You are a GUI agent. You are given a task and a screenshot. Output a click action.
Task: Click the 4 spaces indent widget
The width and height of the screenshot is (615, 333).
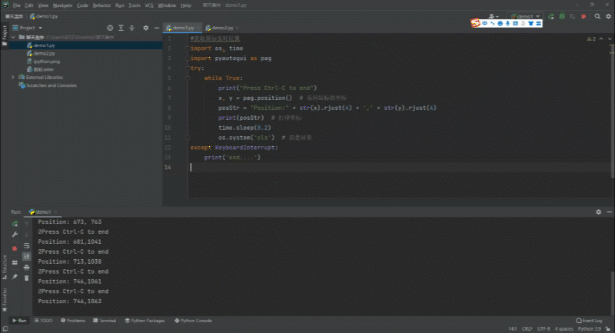point(564,328)
